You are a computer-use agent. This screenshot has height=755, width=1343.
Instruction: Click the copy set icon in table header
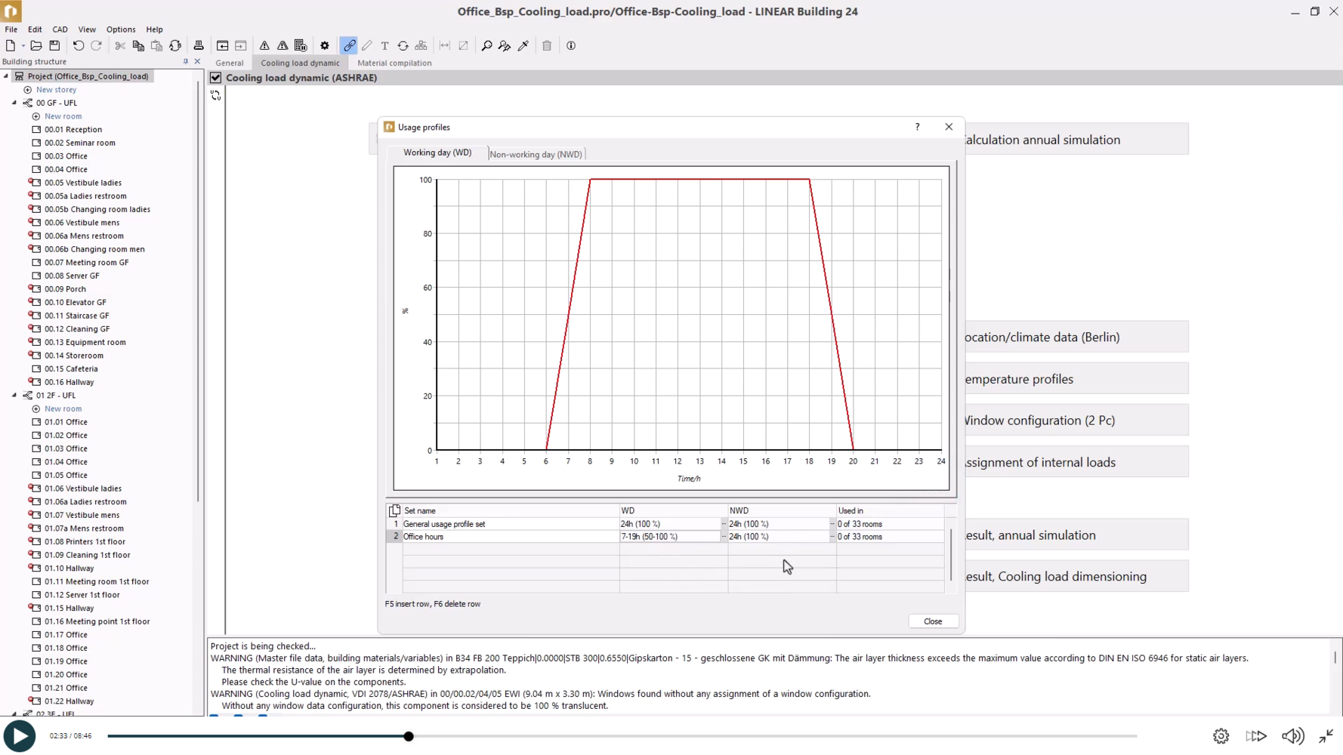[394, 511]
